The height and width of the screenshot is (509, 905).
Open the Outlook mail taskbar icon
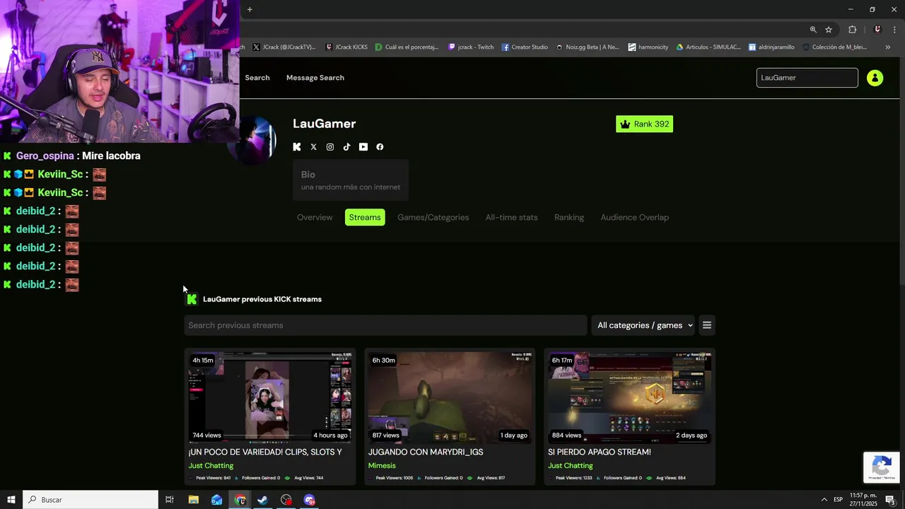pos(216,500)
